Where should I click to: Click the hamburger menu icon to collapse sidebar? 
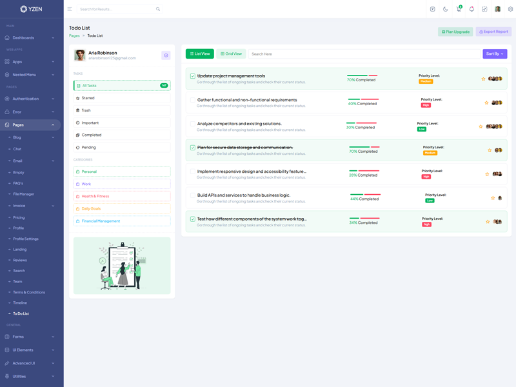click(70, 9)
